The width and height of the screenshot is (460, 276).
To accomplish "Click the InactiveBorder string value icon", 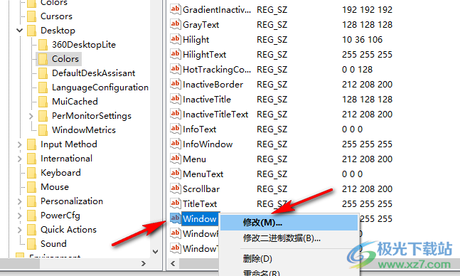I will [176, 84].
